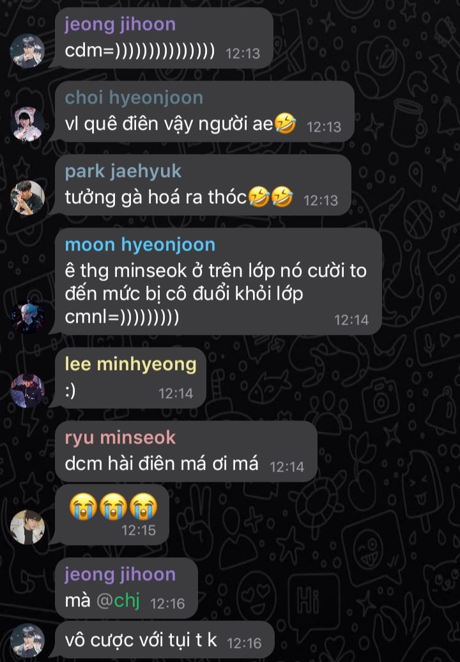The image size is (460, 662).
Task: Select the message 'vô cược với tụi t k'
Action: coord(165,640)
